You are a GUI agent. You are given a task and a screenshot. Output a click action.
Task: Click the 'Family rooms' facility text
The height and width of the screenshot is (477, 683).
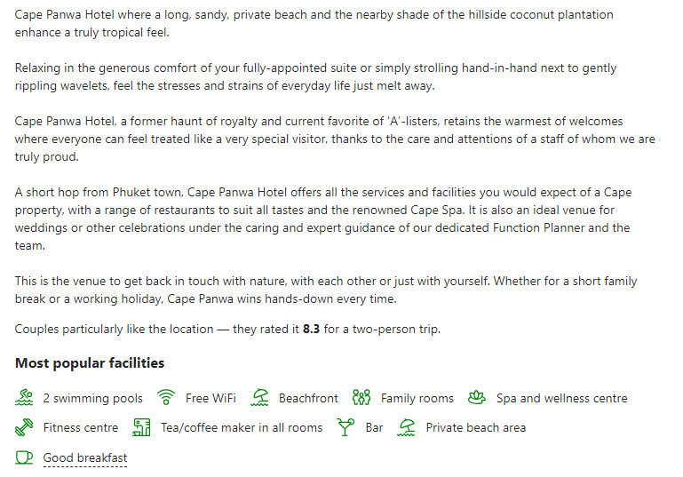417,398
